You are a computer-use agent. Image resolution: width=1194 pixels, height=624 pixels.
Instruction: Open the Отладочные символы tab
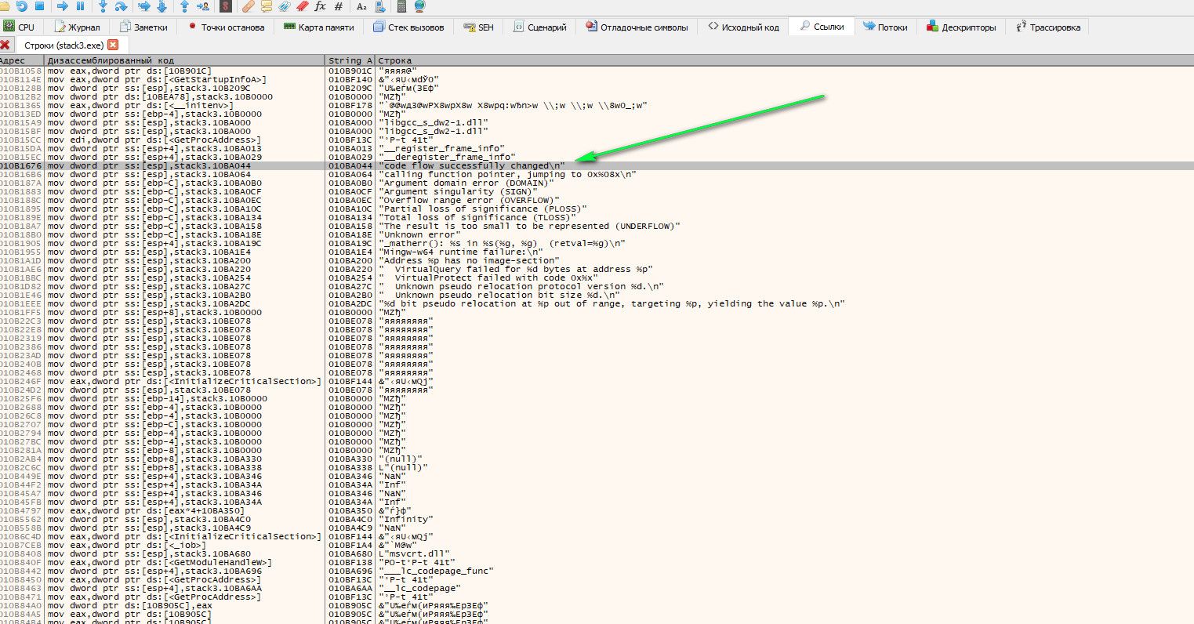pyautogui.click(x=637, y=27)
